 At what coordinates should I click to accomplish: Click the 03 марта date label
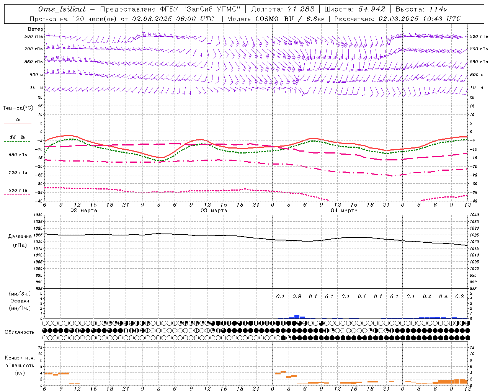[x=214, y=211]
